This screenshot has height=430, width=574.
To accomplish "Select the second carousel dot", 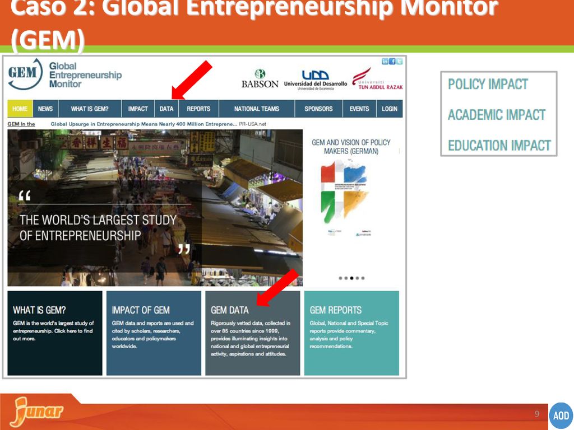I will [346, 278].
